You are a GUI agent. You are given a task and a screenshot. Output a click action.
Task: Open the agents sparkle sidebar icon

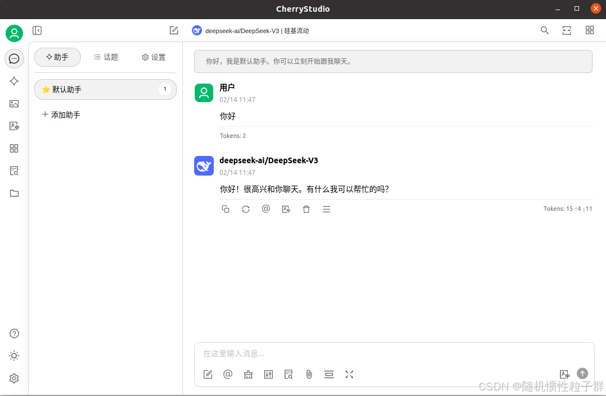click(14, 81)
